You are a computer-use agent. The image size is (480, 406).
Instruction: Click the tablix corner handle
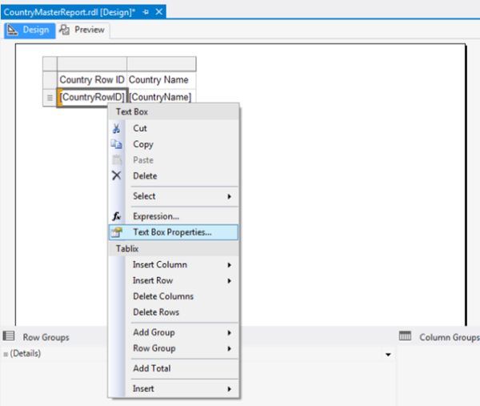[x=50, y=64]
